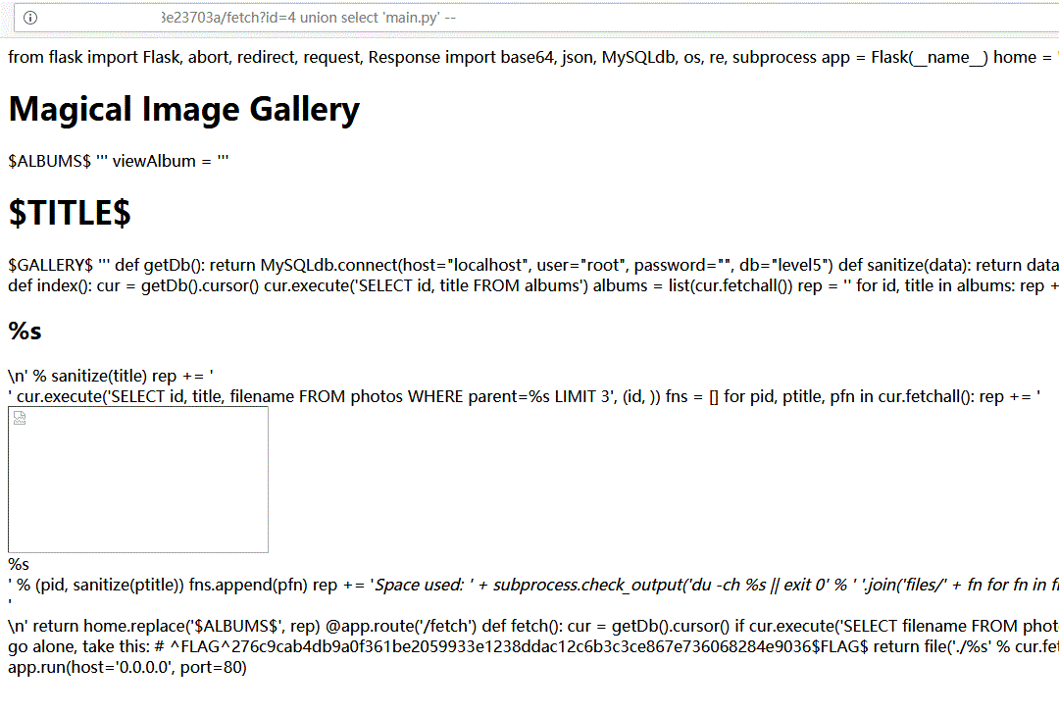
Task: Click the app.run host port line
Action: (126, 668)
